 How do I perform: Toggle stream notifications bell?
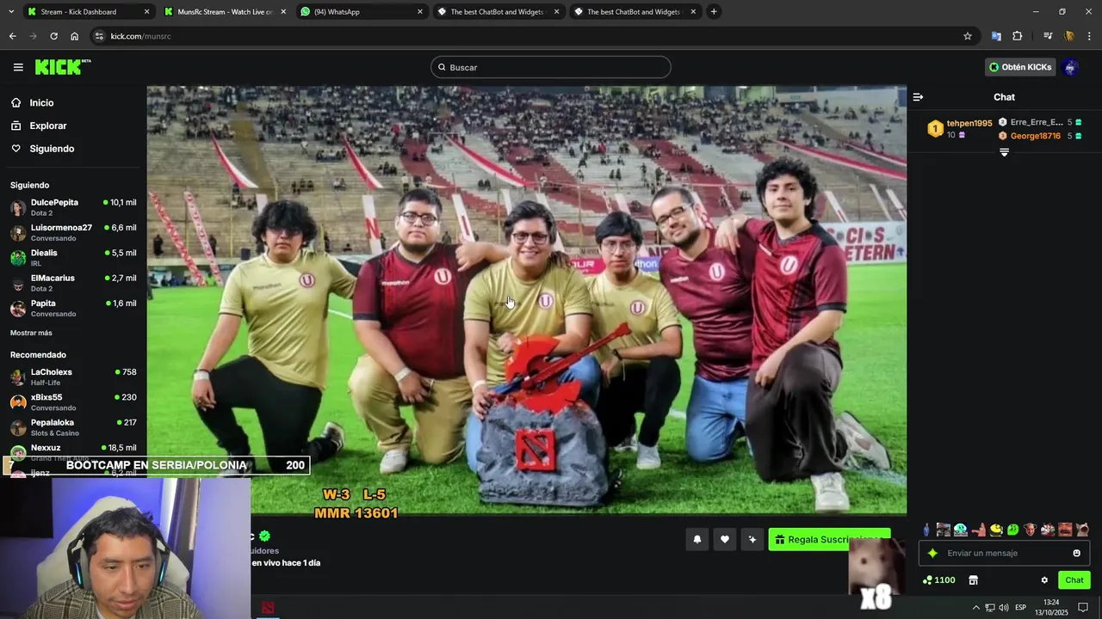pyautogui.click(x=697, y=539)
